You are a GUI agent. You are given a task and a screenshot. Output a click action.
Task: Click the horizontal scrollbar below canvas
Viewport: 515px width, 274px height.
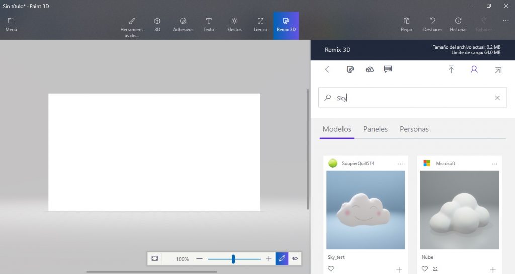coord(151,272)
